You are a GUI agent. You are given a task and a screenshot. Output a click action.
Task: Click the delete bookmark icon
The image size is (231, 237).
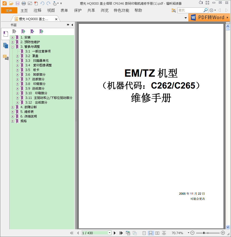coord(14,31)
